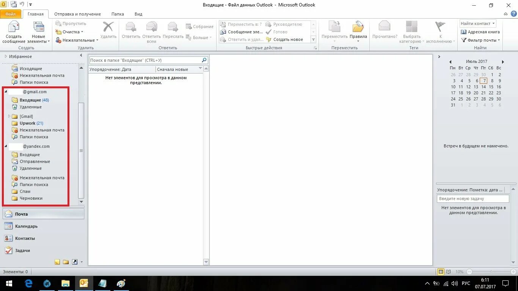518x291 pixels.
Task: Click the inbox search field
Action: (x=145, y=60)
